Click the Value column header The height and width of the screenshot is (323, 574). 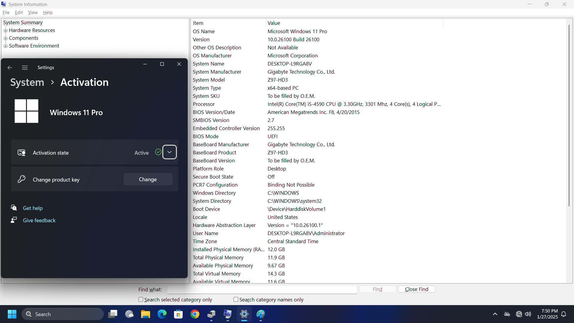(354, 23)
